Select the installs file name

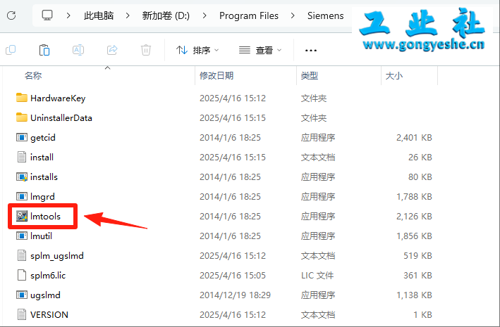click(44, 177)
